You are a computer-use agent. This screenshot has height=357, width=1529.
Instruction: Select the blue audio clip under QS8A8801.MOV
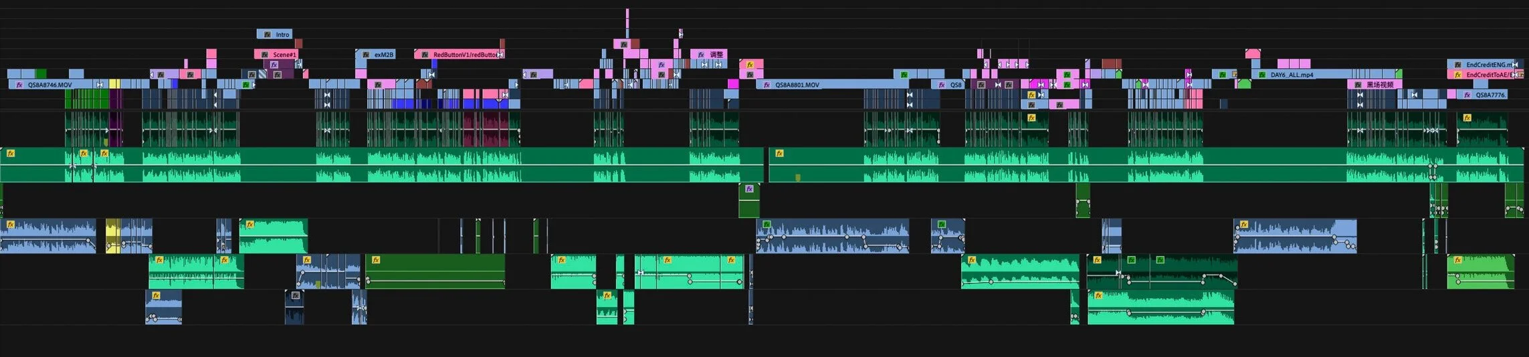coord(833,235)
